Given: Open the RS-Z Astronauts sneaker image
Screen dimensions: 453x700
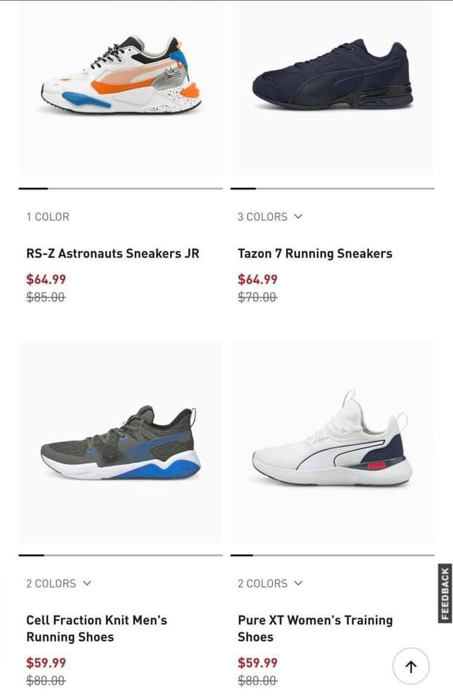Looking at the screenshot, I should pos(120,89).
